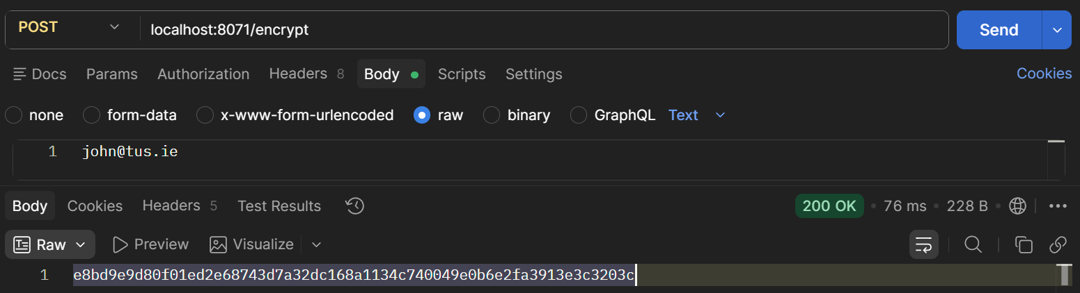Image resolution: width=1080 pixels, height=293 pixels.
Task: Open response more options ellipsis
Action: click(1058, 206)
